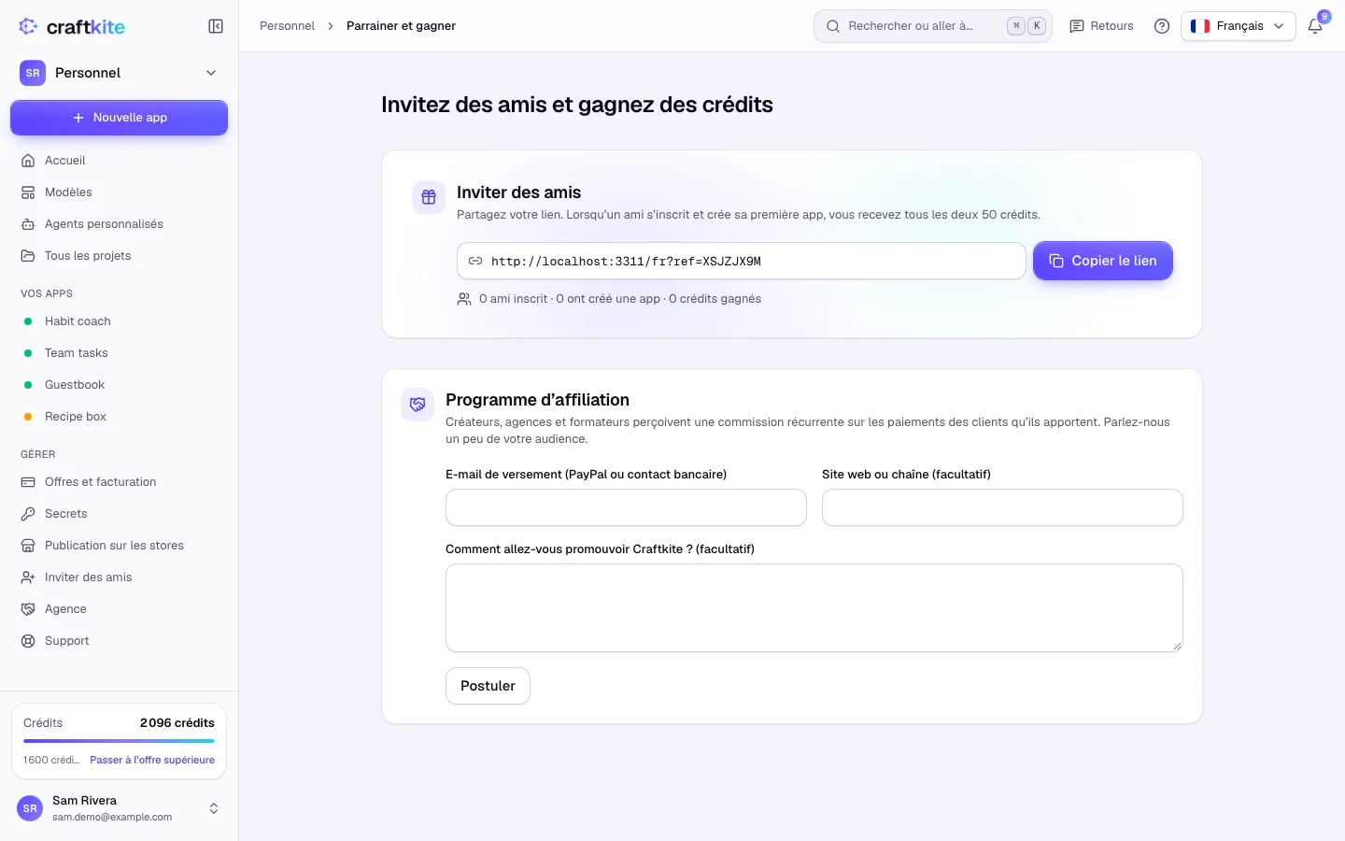
Task: Open the Recipe box app
Action: (x=120, y=417)
